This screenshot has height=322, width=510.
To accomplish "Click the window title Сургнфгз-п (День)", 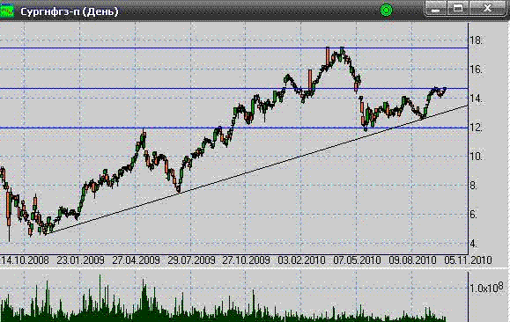I will pyautogui.click(x=70, y=11).
